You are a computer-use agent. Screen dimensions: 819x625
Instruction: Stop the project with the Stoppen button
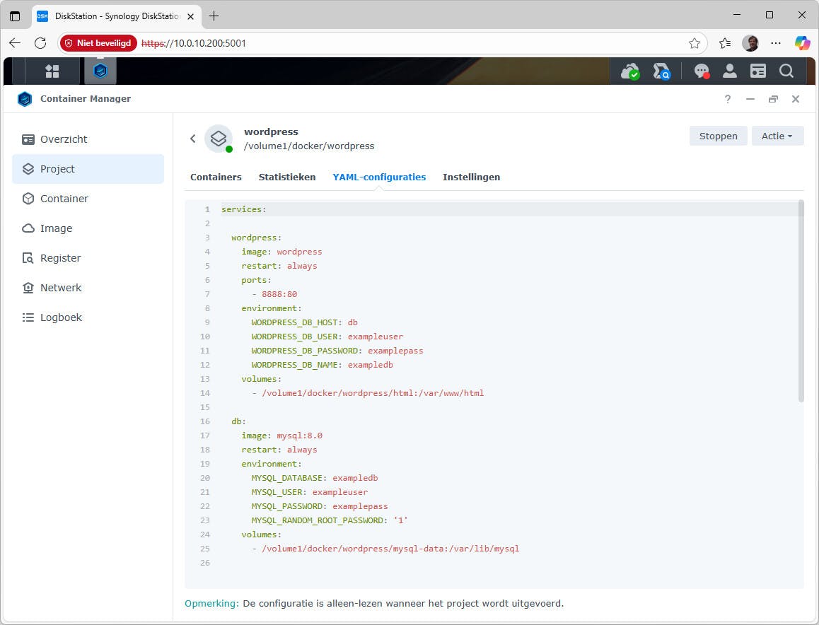(x=718, y=136)
